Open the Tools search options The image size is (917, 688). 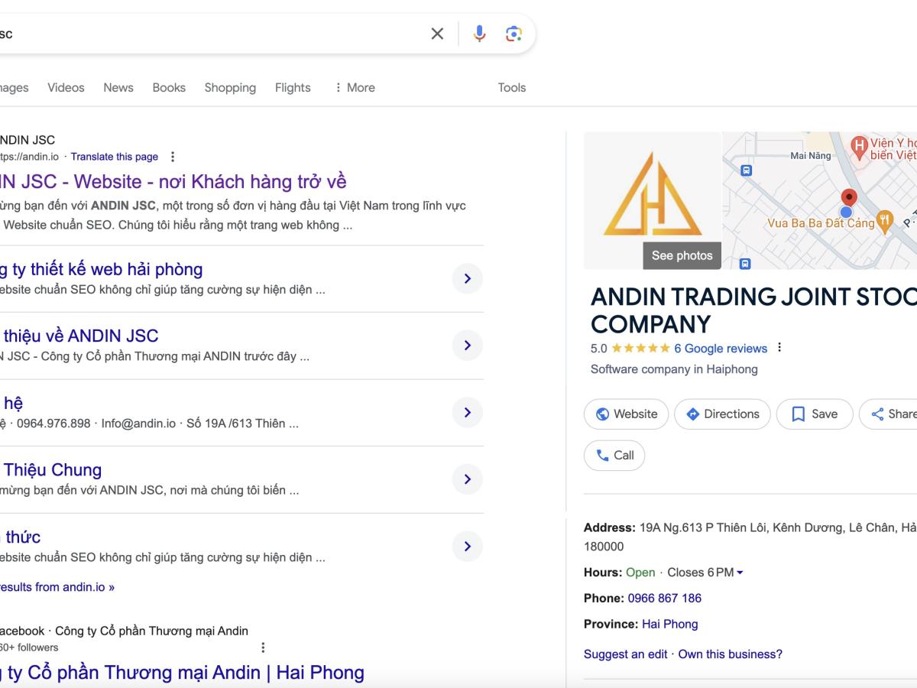[x=511, y=88]
